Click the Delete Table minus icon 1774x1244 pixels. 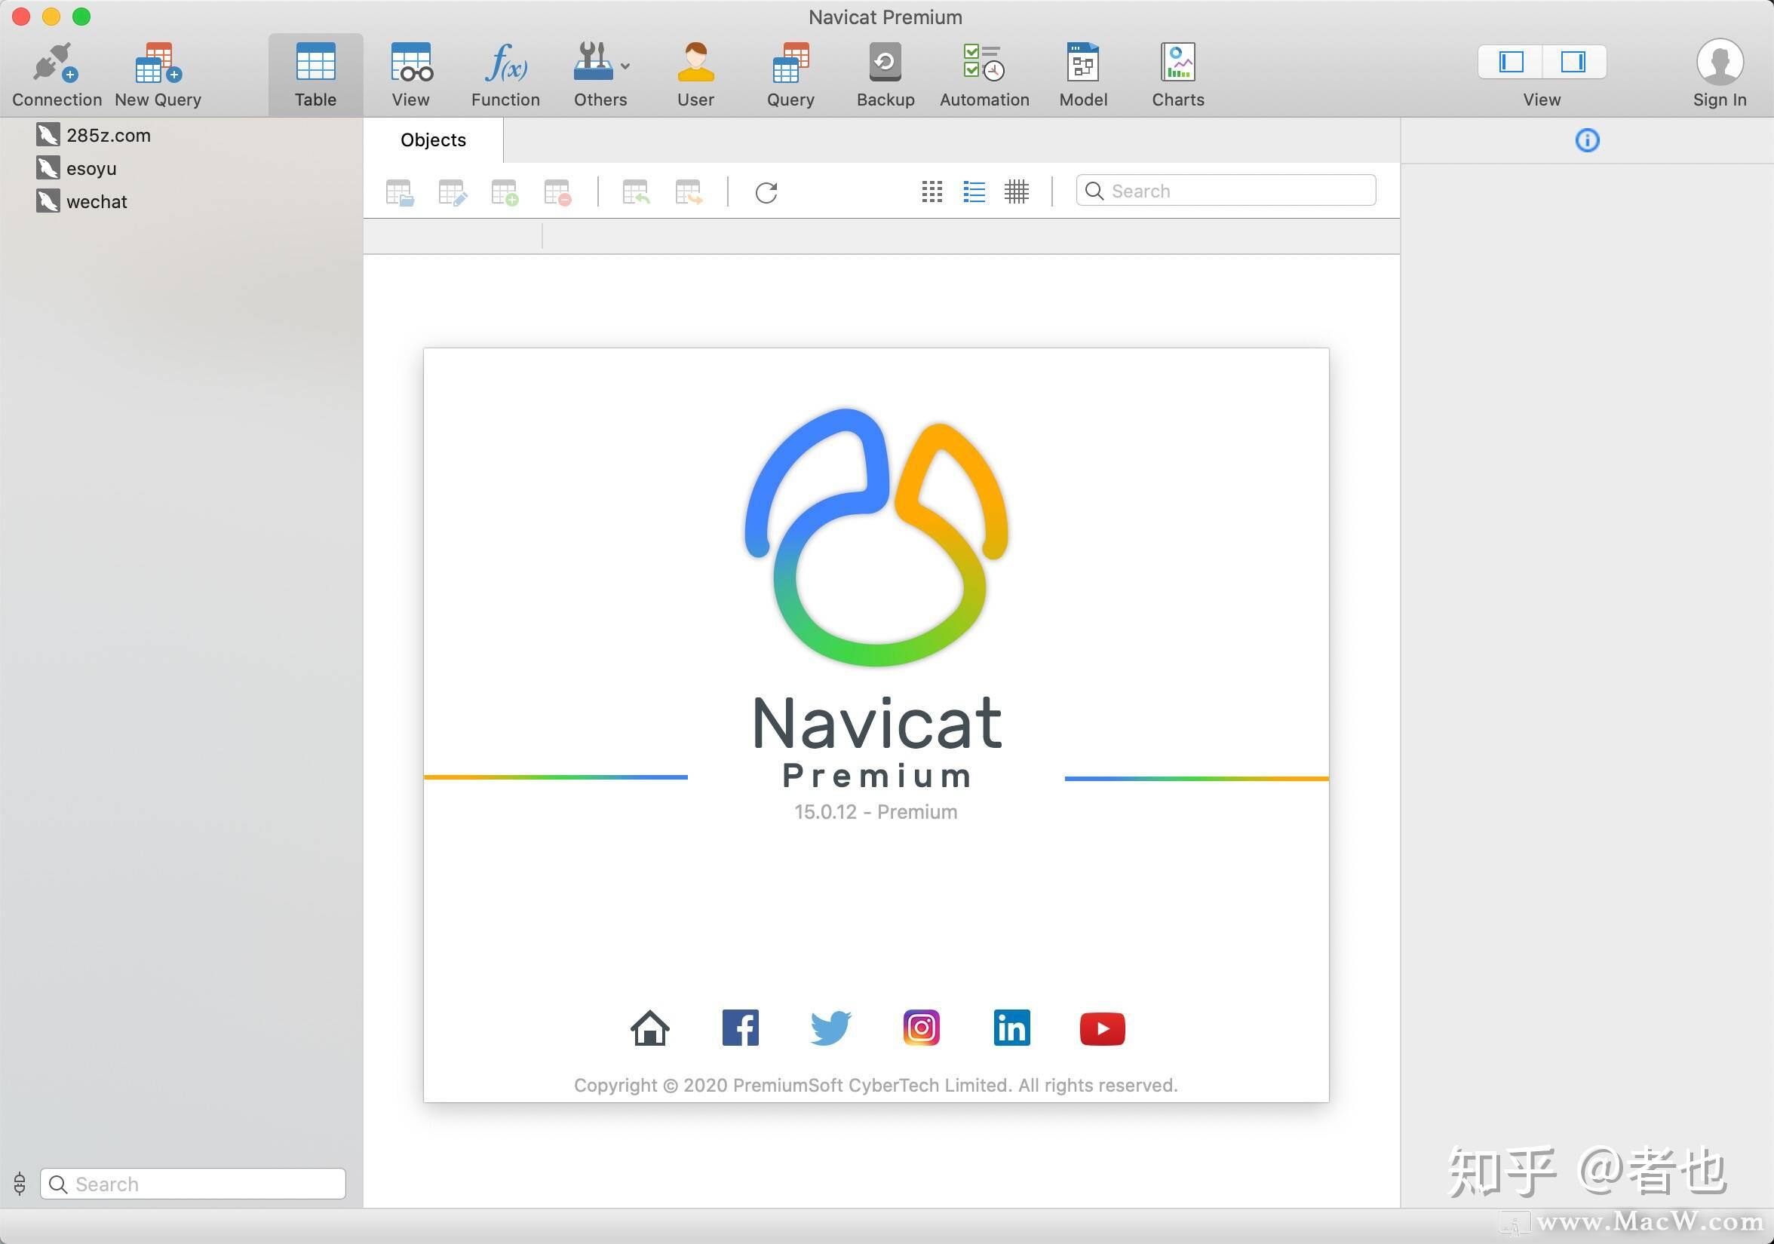tap(557, 192)
